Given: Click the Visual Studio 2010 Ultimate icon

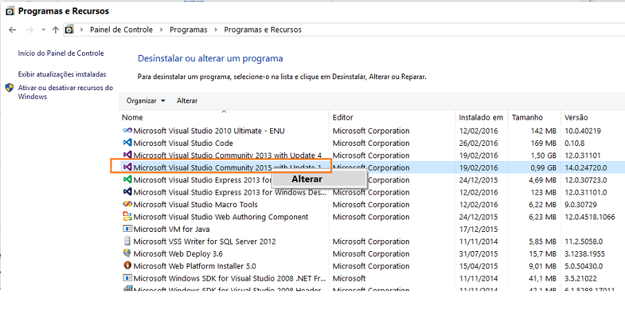Looking at the screenshot, I should click(x=127, y=131).
